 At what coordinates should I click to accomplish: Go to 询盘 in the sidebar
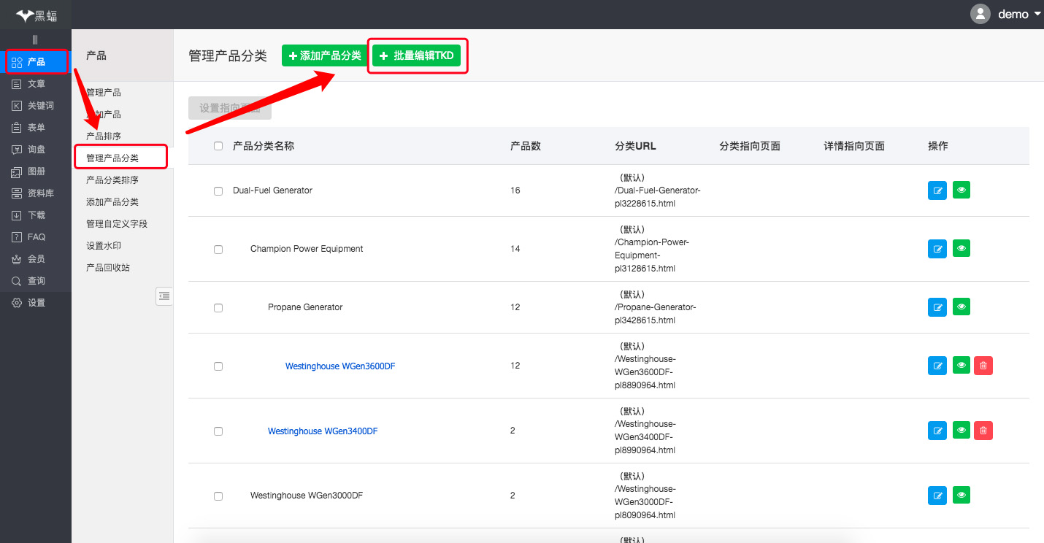pyautogui.click(x=36, y=150)
